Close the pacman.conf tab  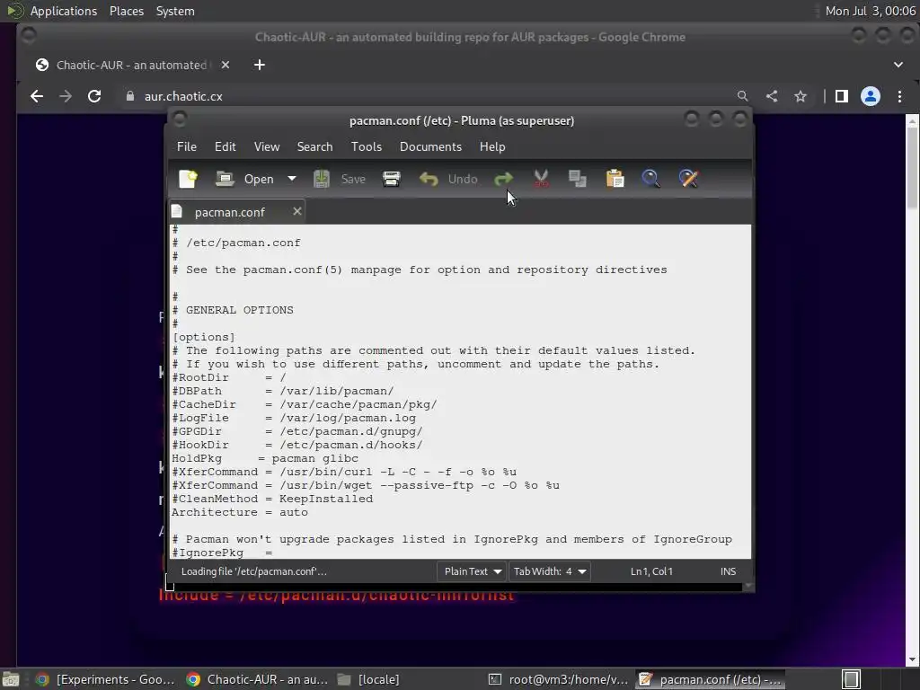[x=297, y=211]
